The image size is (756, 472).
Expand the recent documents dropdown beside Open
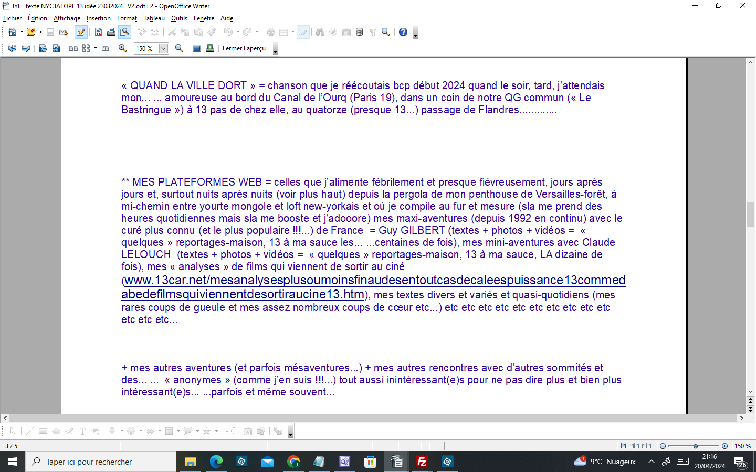40,32
